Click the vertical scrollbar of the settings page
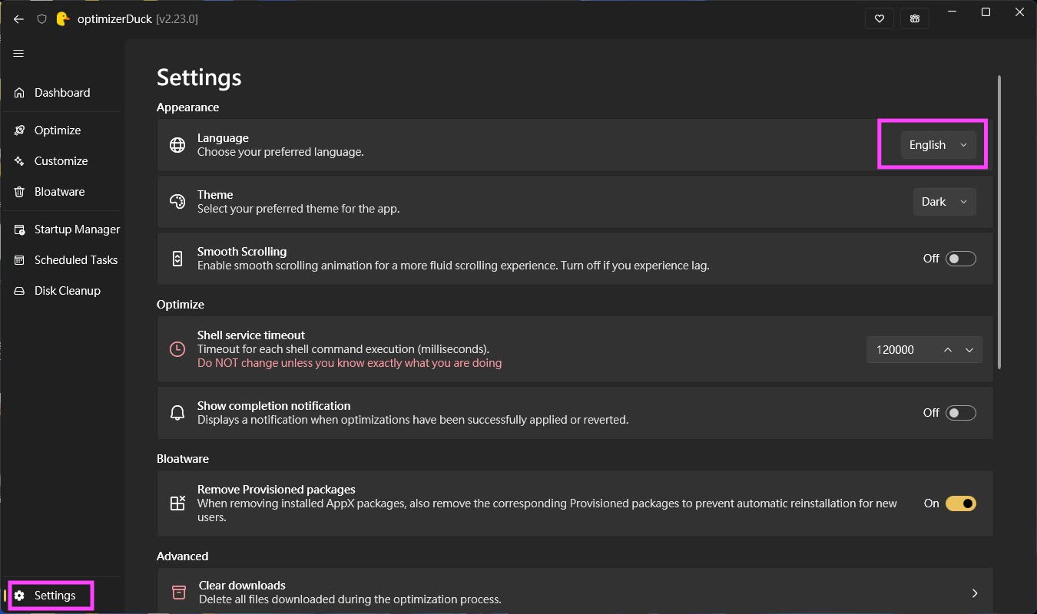This screenshot has height=614, width=1037. (999, 223)
